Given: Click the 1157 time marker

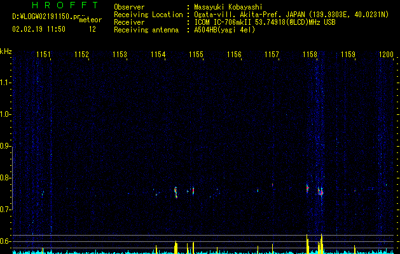Looking at the screenshot, I should pyautogui.click(x=272, y=54).
